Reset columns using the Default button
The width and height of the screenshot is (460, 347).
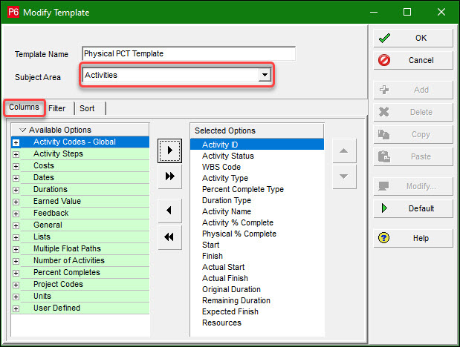(x=413, y=208)
